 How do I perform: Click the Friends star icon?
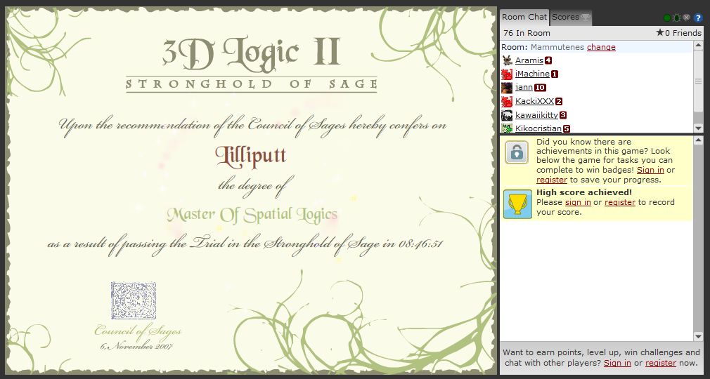(x=659, y=33)
